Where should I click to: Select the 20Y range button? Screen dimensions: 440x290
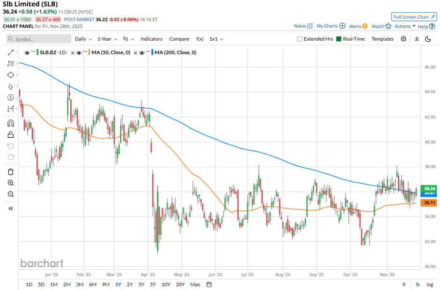click(x=180, y=284)
